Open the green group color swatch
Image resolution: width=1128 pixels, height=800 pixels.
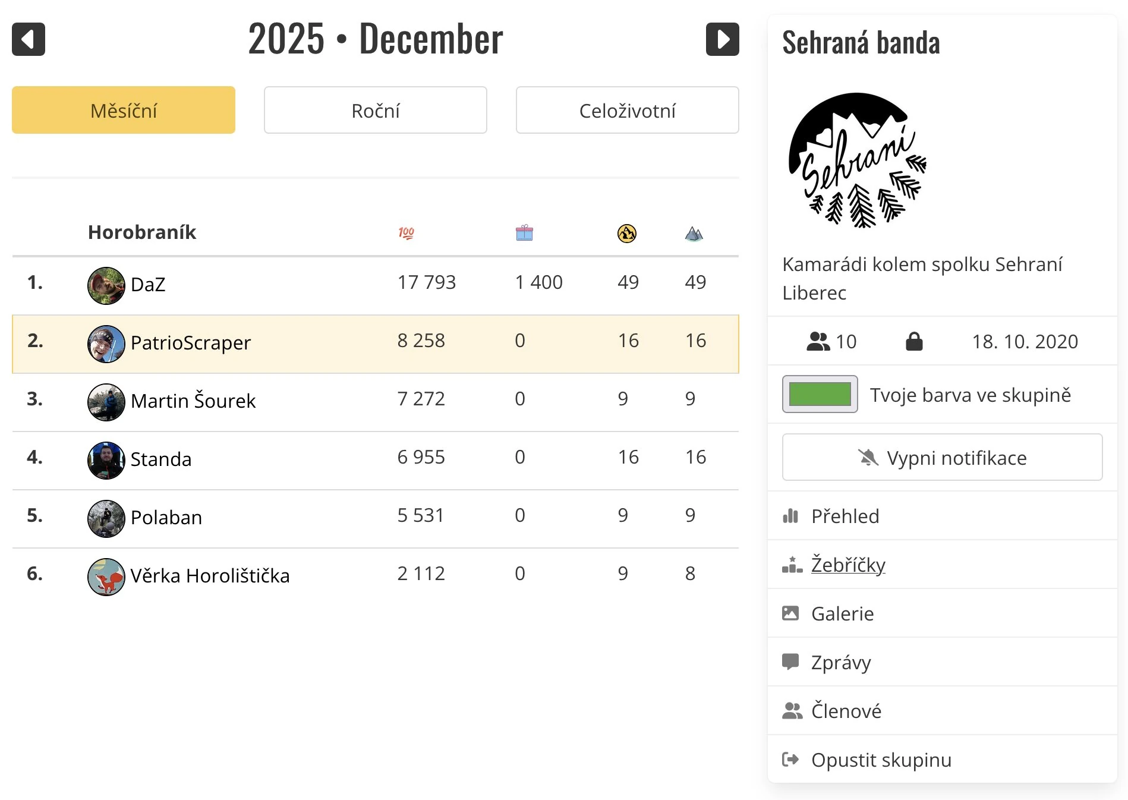pos(820,394)
